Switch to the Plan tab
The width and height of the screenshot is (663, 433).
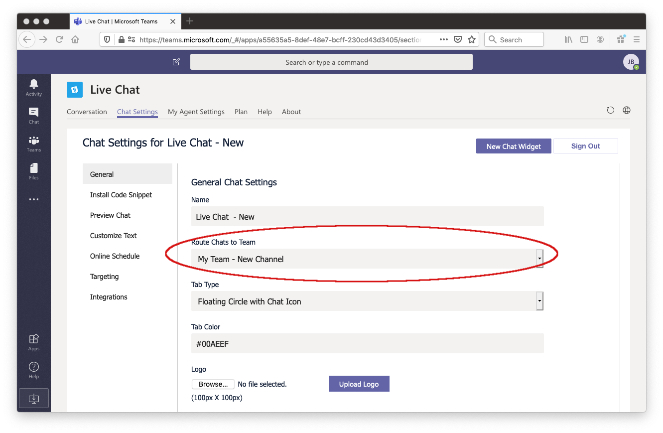(x=241, y=112)
